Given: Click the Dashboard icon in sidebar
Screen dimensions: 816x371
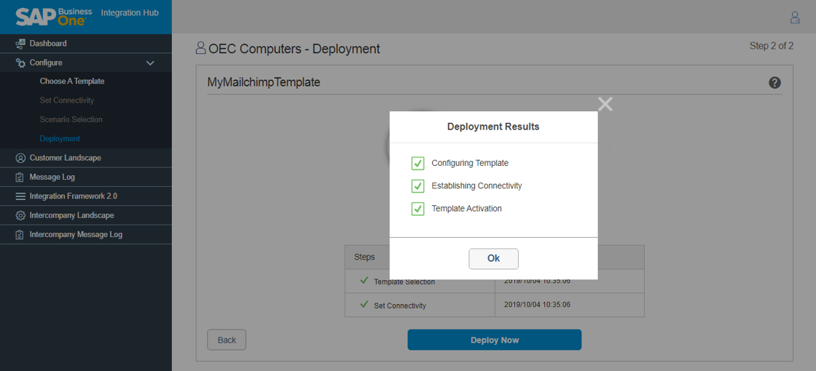Looking at the screenshot, I should [x=20, y=44].
